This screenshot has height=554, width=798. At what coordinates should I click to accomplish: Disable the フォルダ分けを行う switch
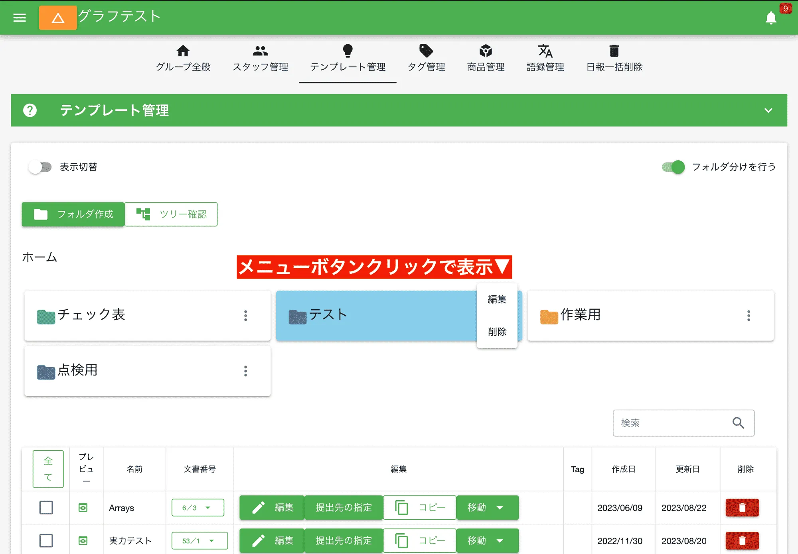674,167
